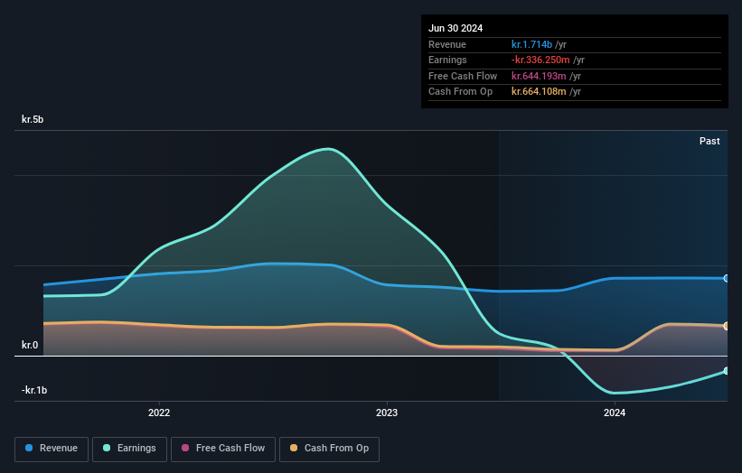Click the orange Cash From Op legend dot
The width and height of the screenshot is (742, 473).
pos(294,448)
